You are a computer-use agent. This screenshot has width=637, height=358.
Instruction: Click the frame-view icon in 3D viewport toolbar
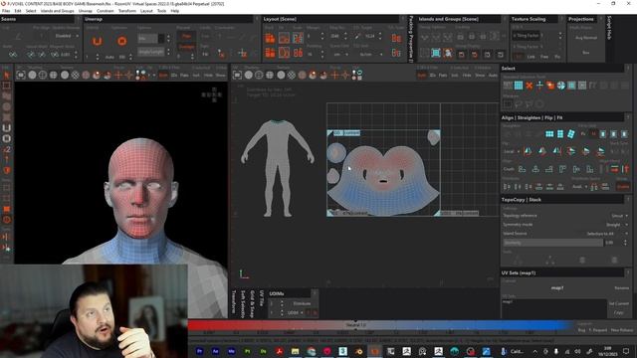coord(21,76)
